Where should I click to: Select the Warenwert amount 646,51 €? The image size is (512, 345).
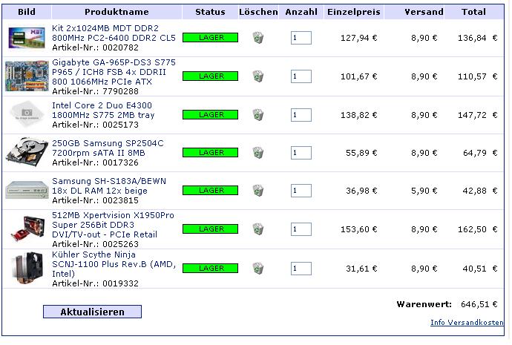(479, 304)
